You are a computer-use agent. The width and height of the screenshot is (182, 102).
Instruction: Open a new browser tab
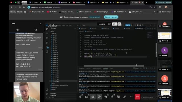146,2
